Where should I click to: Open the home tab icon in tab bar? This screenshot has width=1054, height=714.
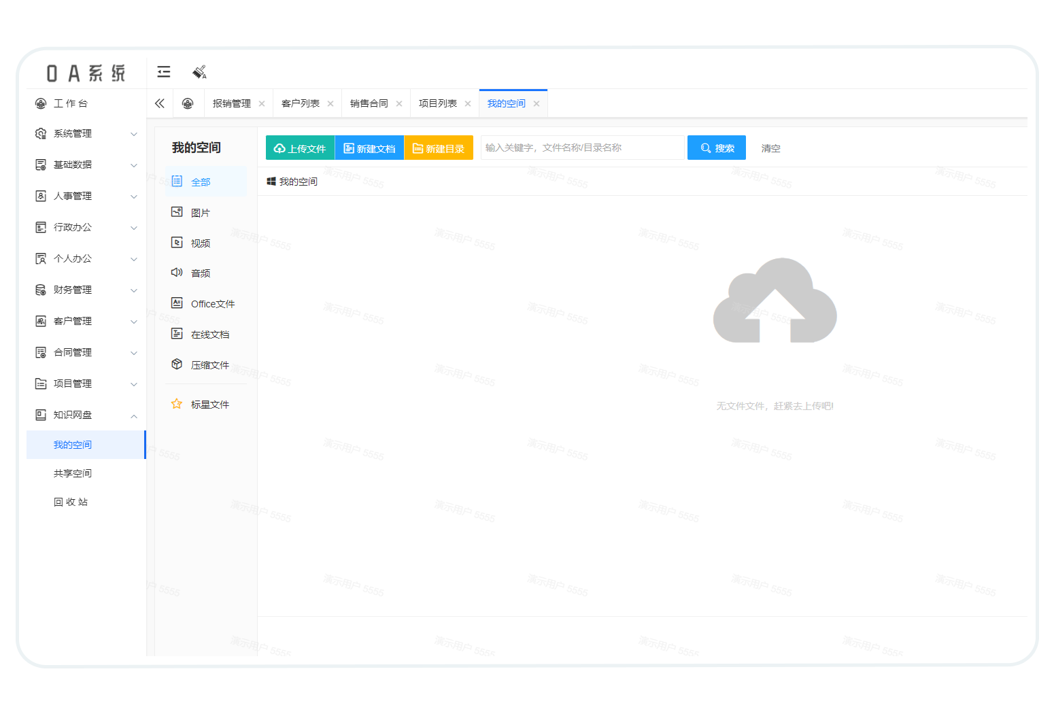(x=188, y=103)
